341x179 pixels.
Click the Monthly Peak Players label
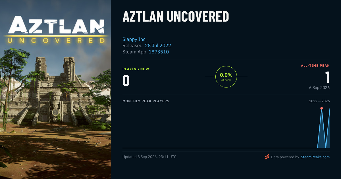(x=146, y=101)
